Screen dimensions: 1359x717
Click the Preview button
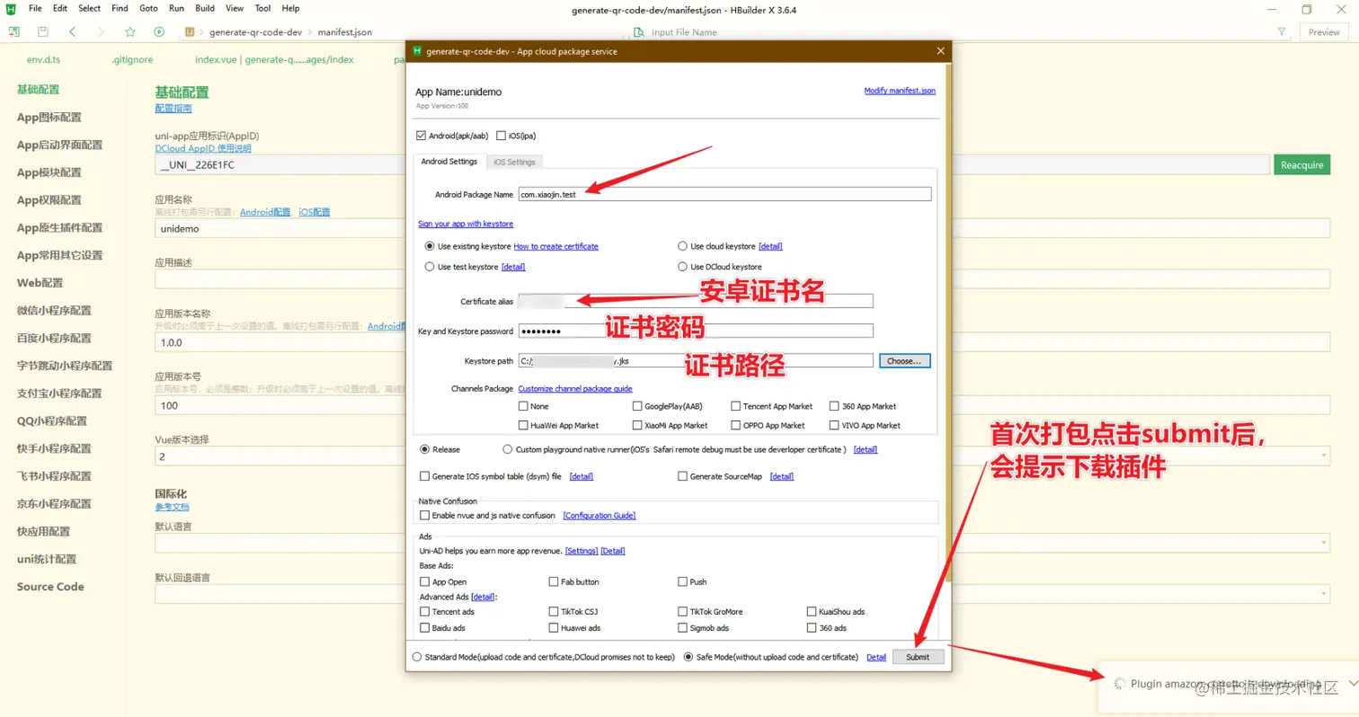pos(1324,31)
